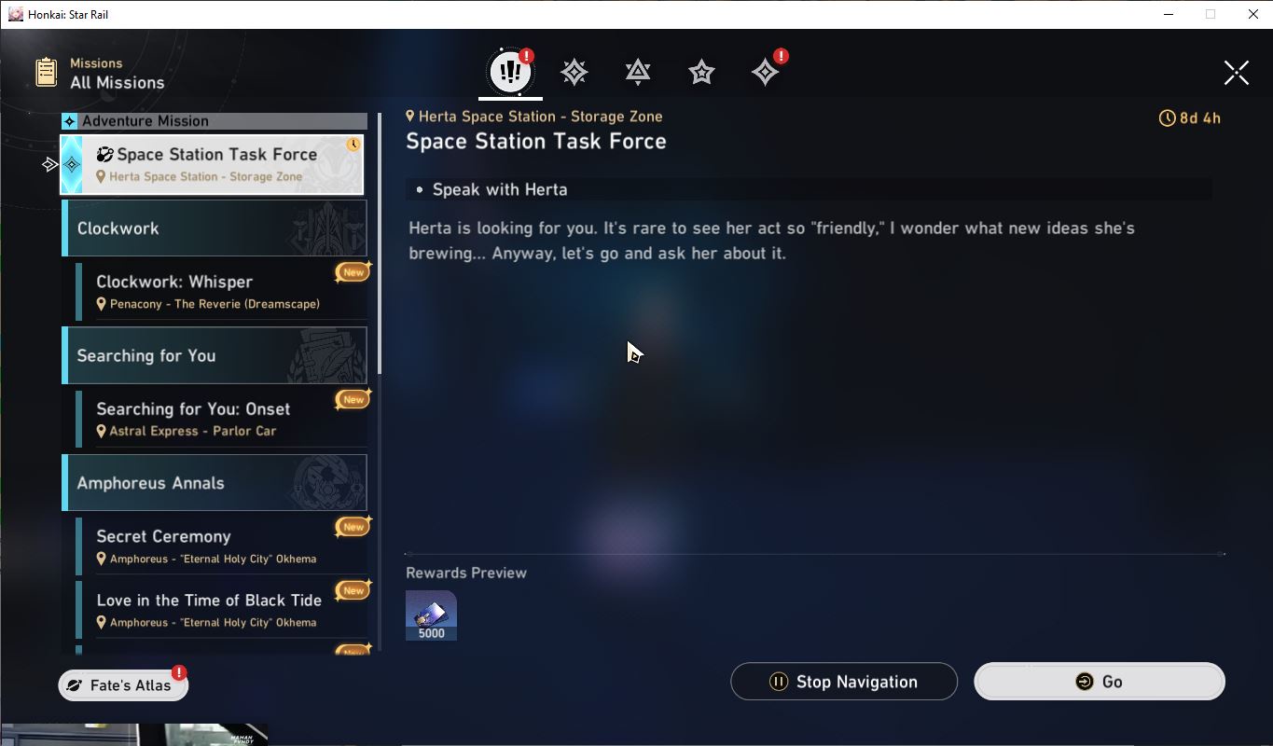The width and height of the screenshot is (1273, 746).
Task: Click the 5000 reward item thumbnail
Action: [x=431, y=615]
